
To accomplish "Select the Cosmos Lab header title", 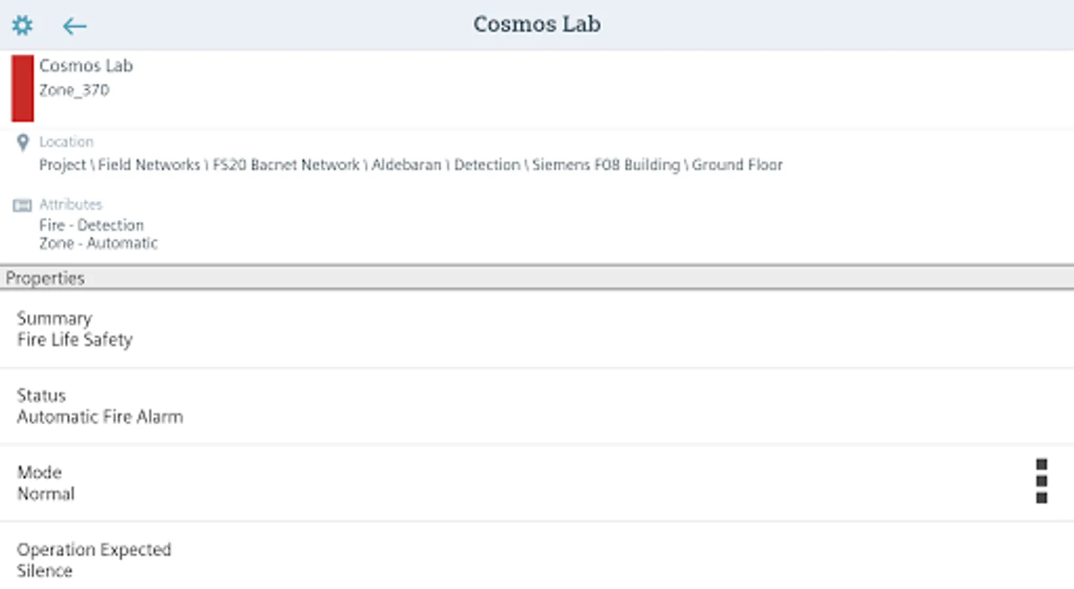I will [x=537, y=24].
